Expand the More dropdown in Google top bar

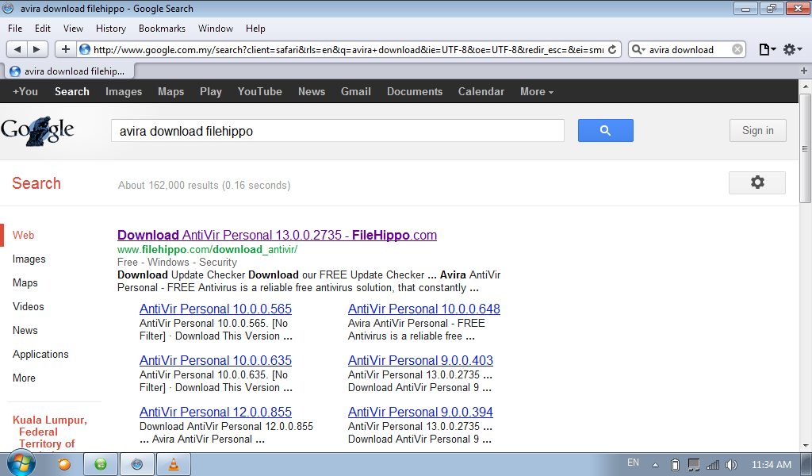pyautogui.click(x=537, y=92)
